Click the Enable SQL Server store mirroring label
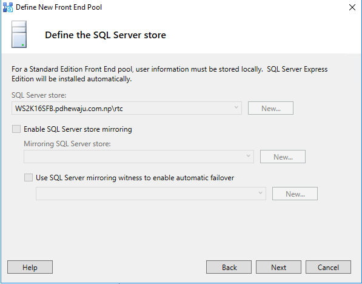This screenshot has width=362, height=284. tap(78, 129)
